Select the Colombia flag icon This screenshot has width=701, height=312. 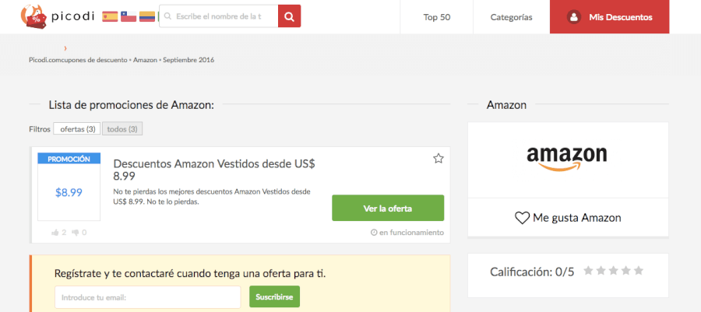[147, 16]
